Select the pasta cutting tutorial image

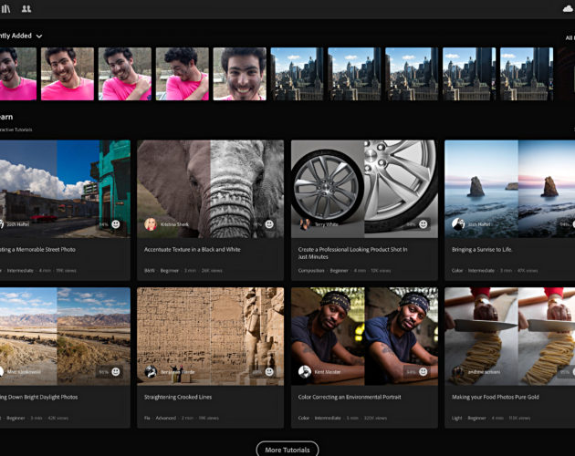click(509, 337)
